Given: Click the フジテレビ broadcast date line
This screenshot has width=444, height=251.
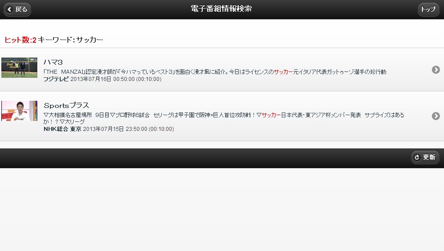Looking at the screenshot, I should [x=102, y=79].
